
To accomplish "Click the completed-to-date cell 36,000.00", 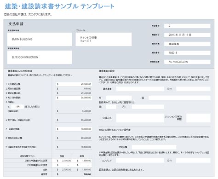I will 74,98.
